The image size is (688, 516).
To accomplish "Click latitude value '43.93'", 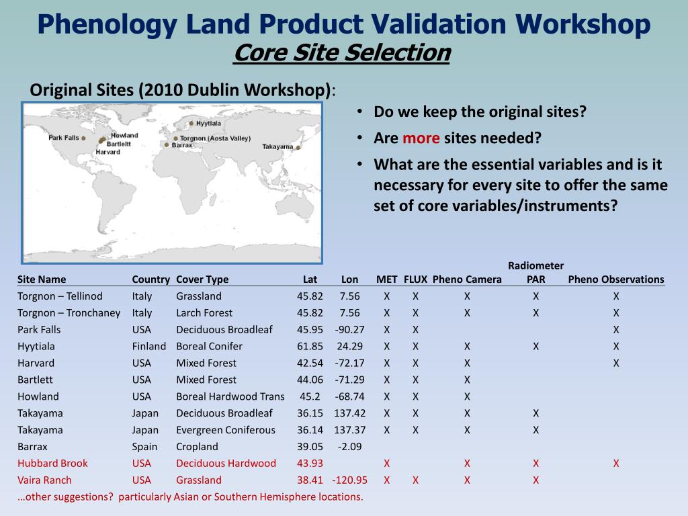I will [x=310, y=464].
